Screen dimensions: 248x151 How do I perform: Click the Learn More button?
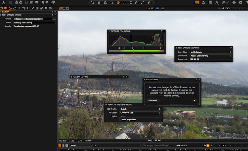pyautogui.click(x=153, y=100)
